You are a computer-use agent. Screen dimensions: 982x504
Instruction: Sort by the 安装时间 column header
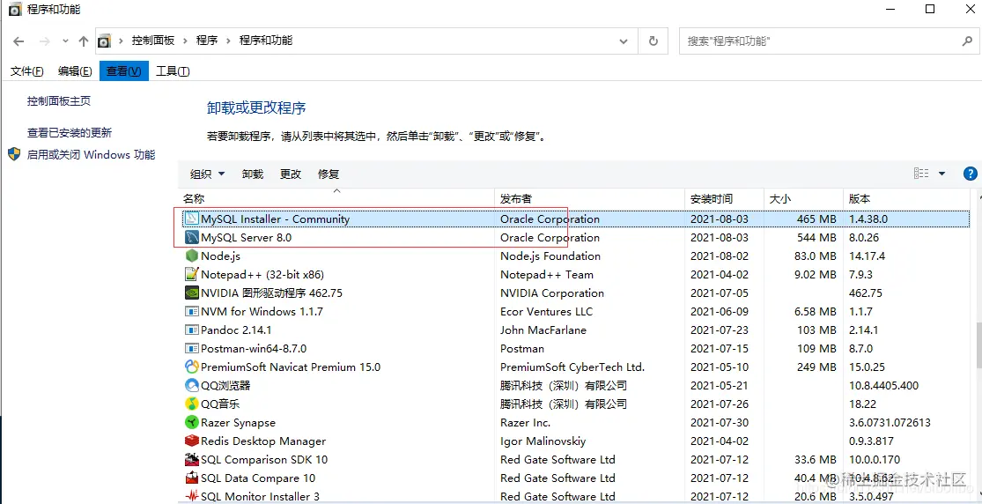724,199
